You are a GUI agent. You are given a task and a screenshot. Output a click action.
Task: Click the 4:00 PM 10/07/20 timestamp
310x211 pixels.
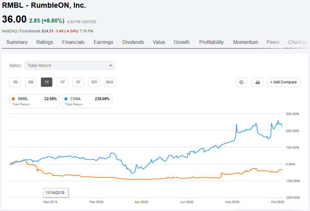coord(81,22)
